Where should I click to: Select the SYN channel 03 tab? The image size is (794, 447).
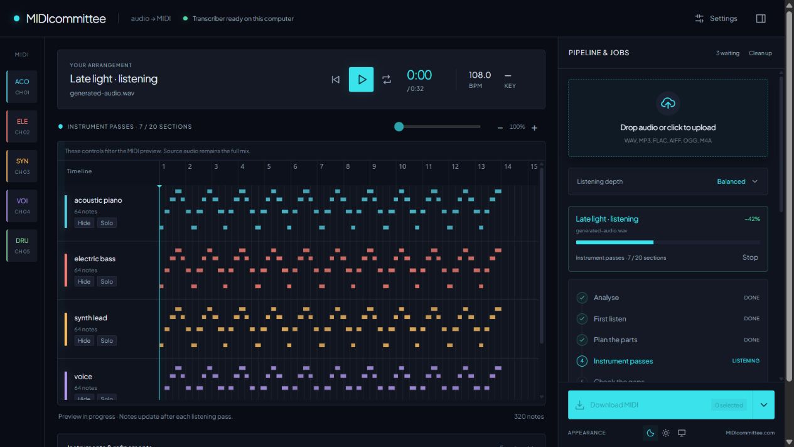point(22,166)
